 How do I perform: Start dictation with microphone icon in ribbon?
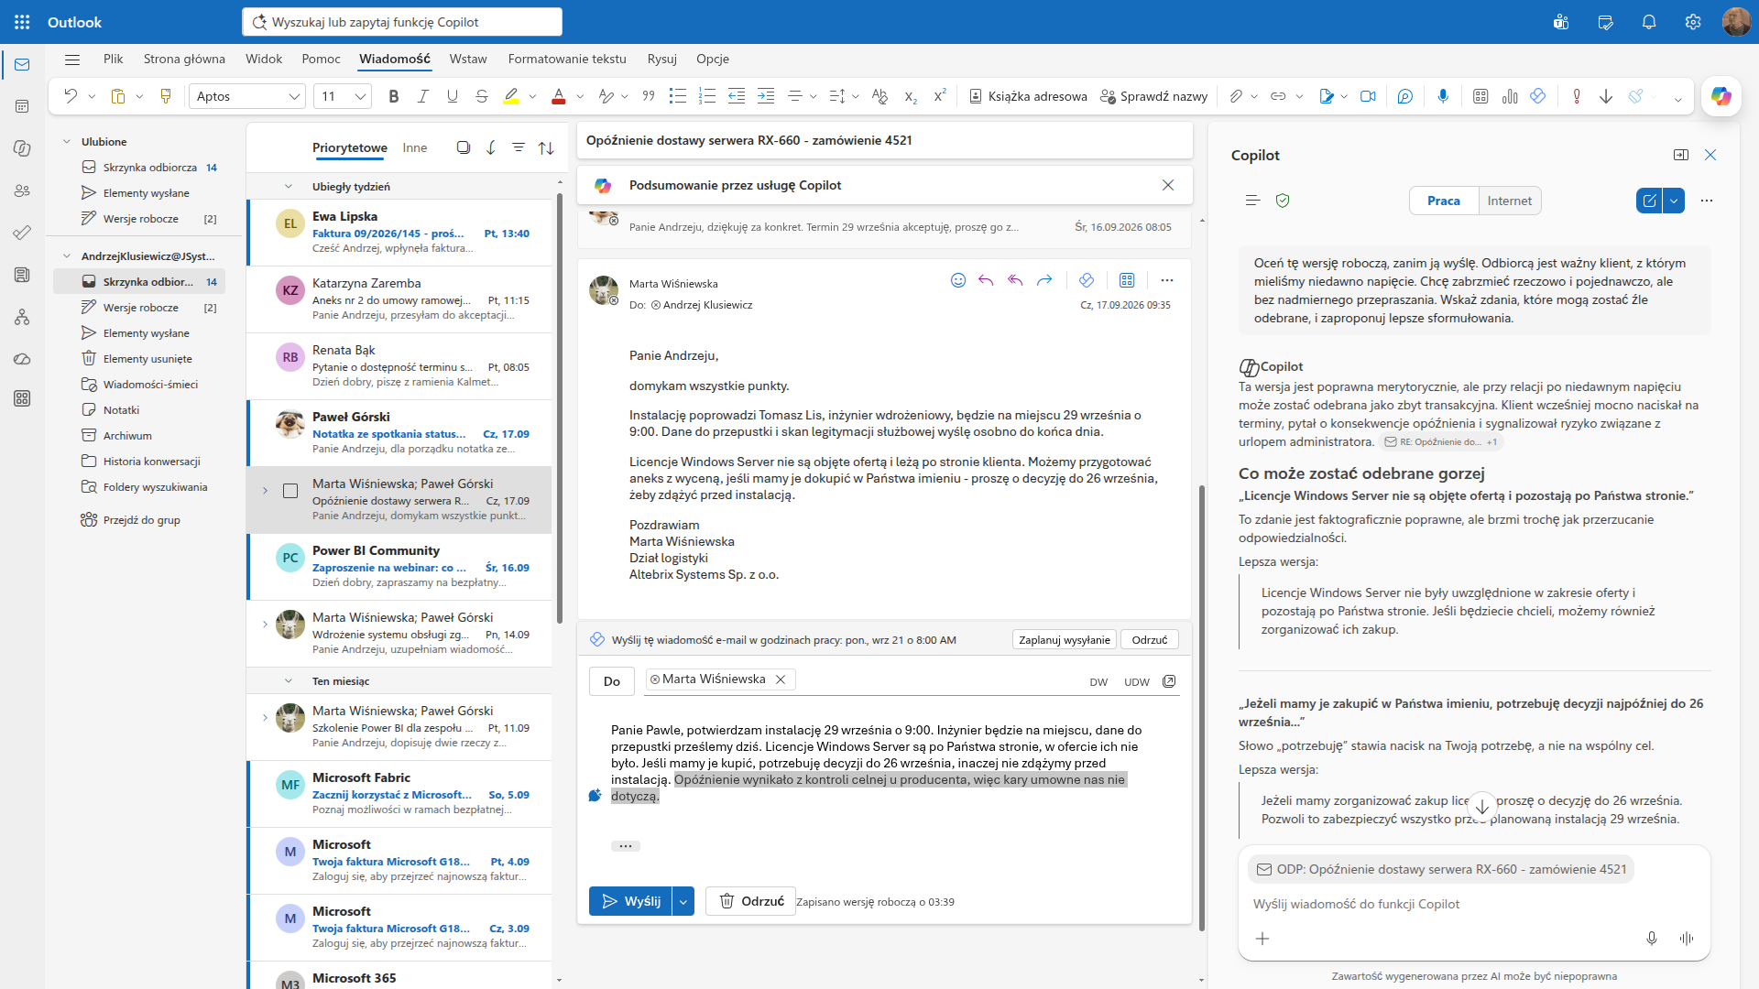(x=1443, y=96)
